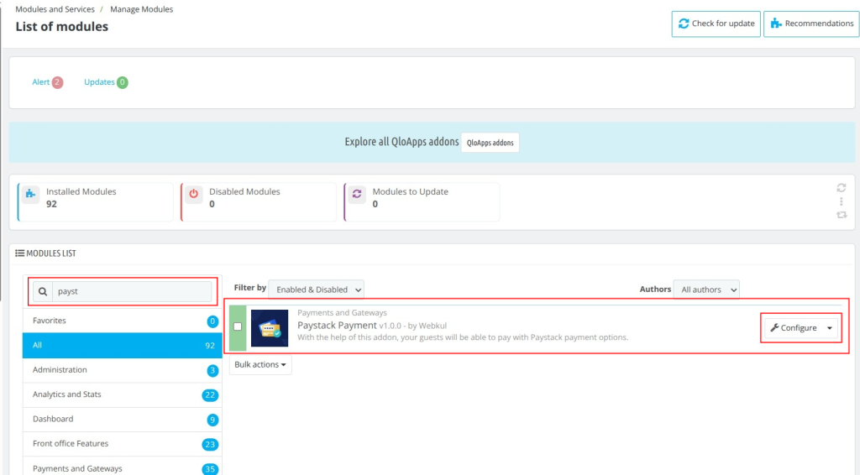Select the Analytics and Stats category
860x475 pixels.
pos(123,394)
